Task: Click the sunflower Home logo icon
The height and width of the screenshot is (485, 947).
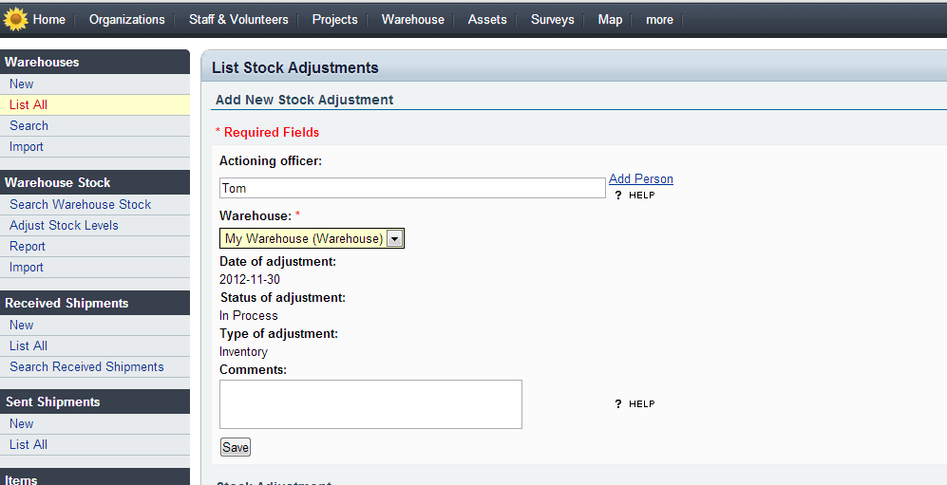Action: coord(16,19)
